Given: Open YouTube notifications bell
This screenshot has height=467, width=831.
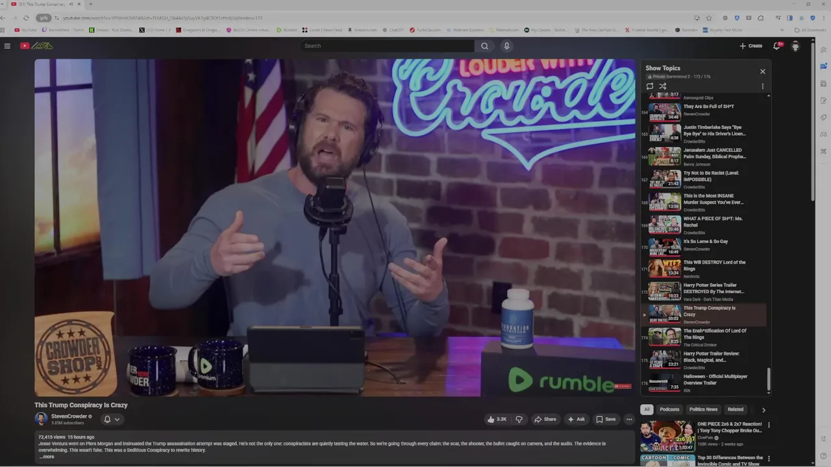Looking at the screenshot, I should tap(776, 46).
